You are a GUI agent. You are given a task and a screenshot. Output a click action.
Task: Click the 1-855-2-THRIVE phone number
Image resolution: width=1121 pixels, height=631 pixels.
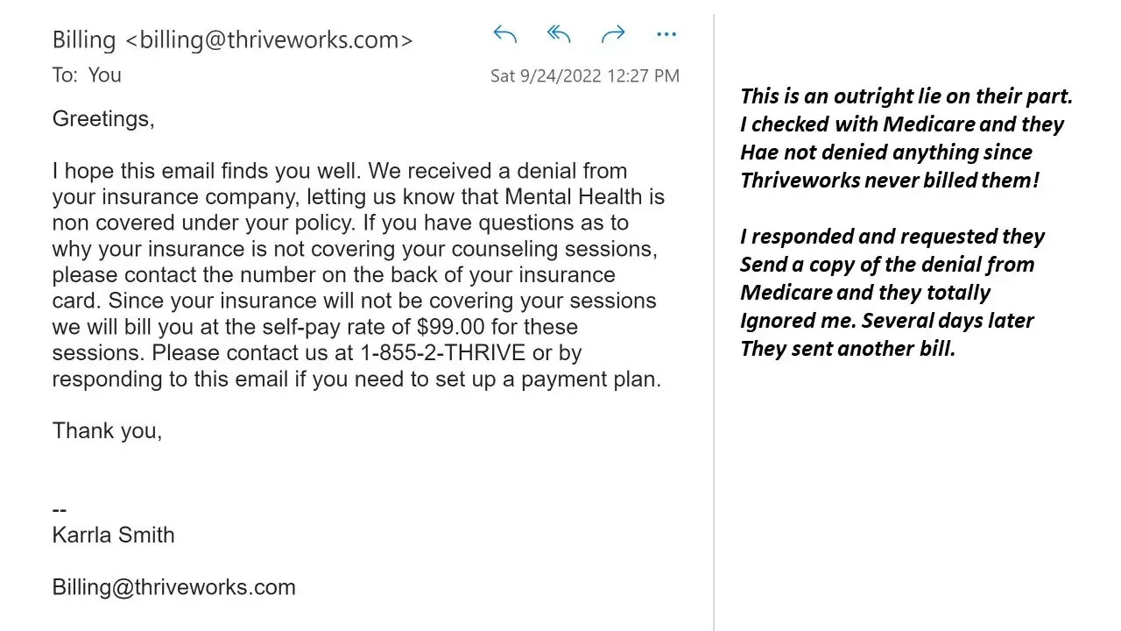pos(443,353)
